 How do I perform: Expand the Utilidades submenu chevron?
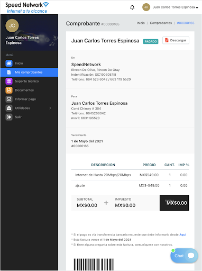[50, 108]
